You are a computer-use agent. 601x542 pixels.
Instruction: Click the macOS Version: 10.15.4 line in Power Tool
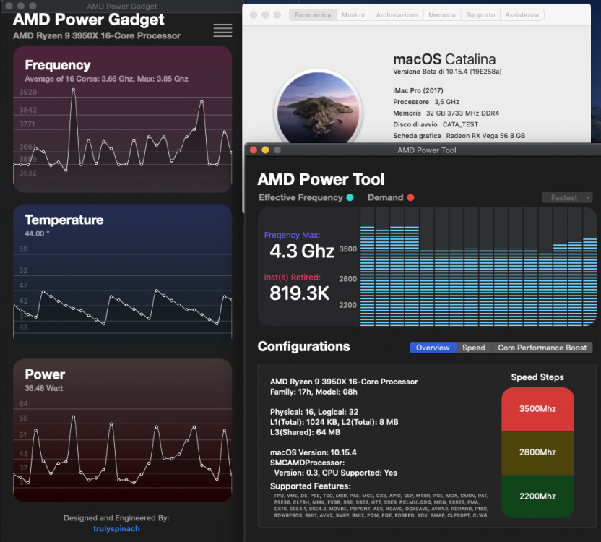click(314, 452)
